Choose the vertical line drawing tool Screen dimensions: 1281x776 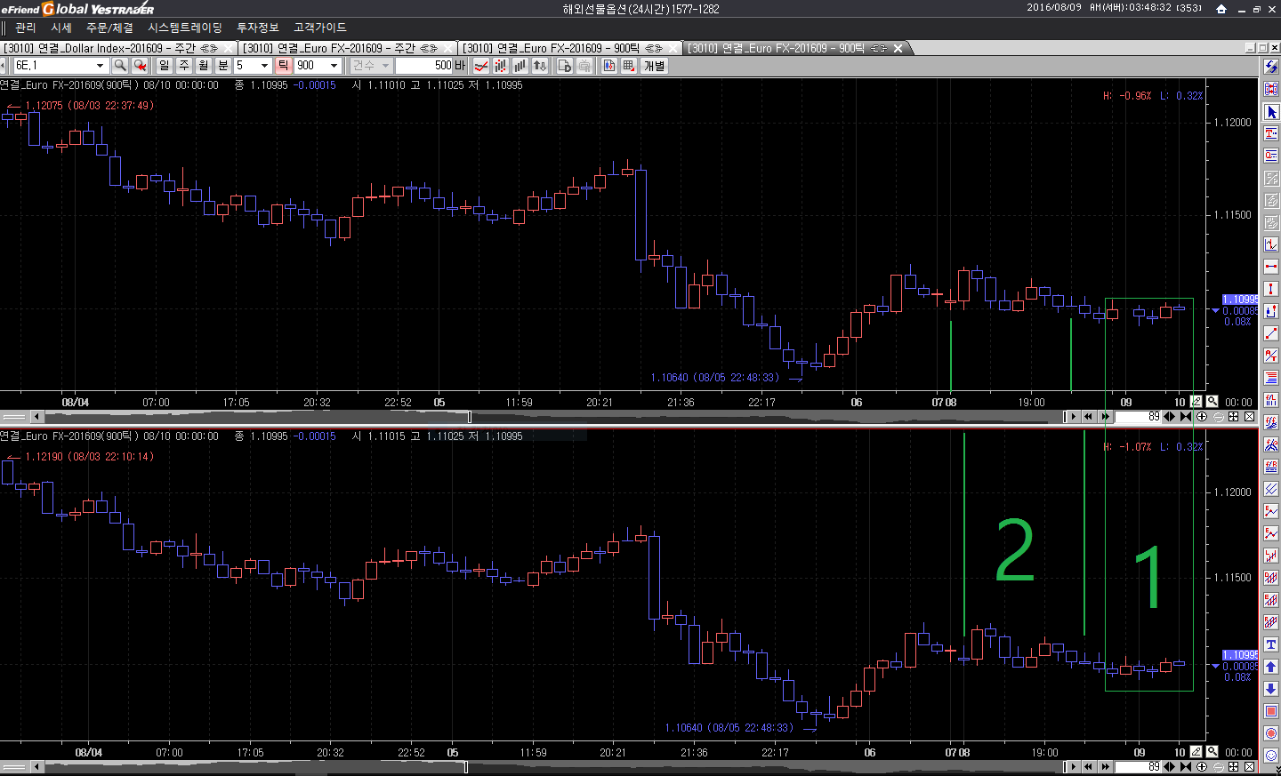click(x=1271, y=289)
